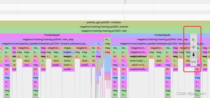Click the orange marker on top track

pos(125,2)
